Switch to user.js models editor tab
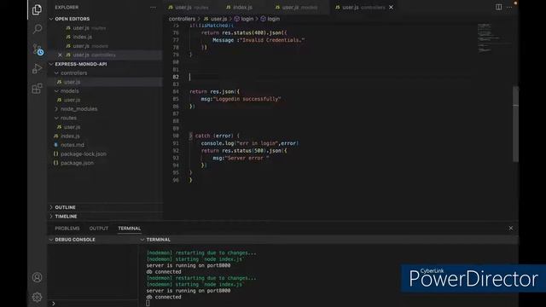Screen dimensions: 546x307 (x=296, y=8)
